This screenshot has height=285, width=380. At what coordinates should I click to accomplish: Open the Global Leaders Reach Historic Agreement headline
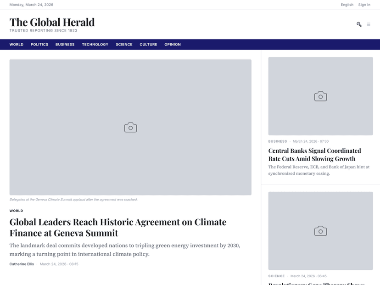pos(118,227)
